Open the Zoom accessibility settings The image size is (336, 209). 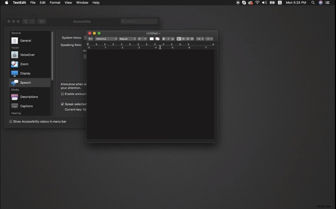tap(14, 64)
